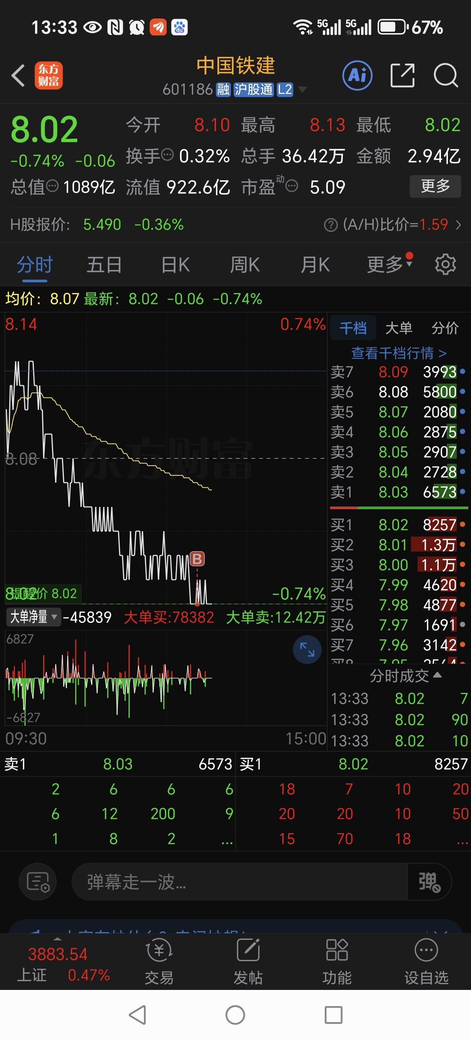The width and height of the screenshot is (471, 1040).
Task: Tap the Android recent apps square button
Action: click(x=334, y=1015)
